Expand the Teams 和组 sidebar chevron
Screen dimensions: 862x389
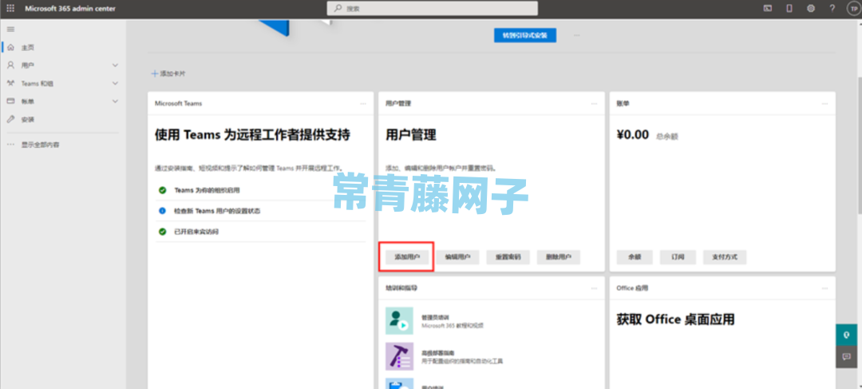115,84
